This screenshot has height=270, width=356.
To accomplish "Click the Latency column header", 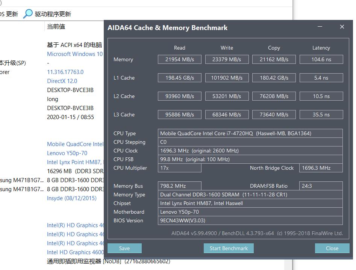I will 321,48.
